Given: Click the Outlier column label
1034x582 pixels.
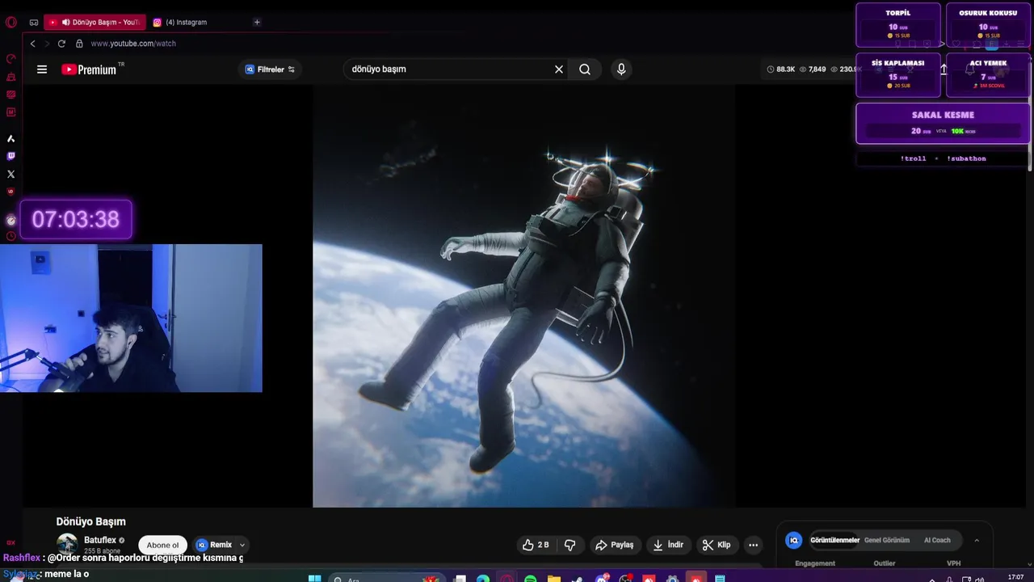Looking at the screenshot, I should point(885,563).
